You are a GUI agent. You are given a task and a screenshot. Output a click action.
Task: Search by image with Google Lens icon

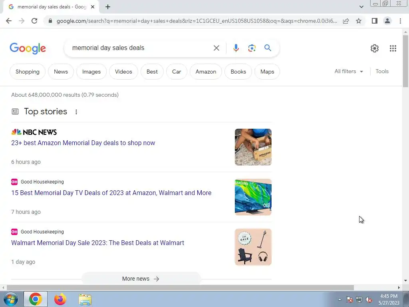pyautogui.click(x=252, y=48)
